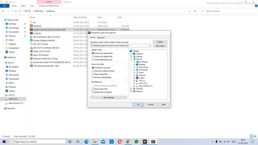Open Microsoft Edge from taskbar
Image resolution: width=258 pixels, height=145 pixels.
pyautogui.click(x=86, y=142)
